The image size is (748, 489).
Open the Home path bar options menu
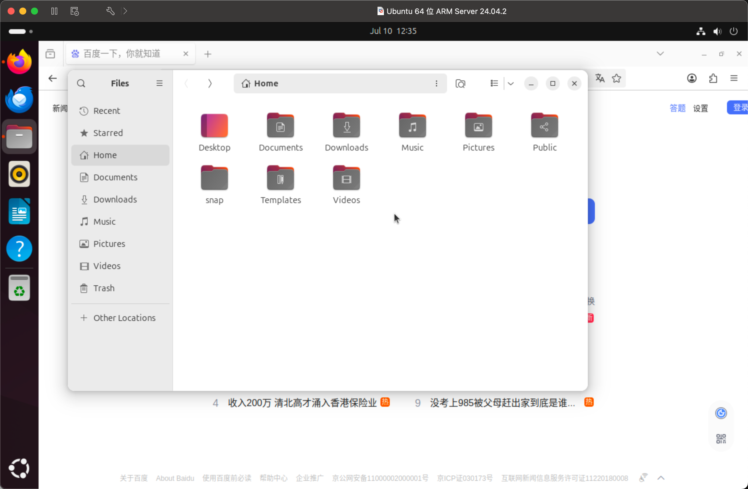pos(436,83)
